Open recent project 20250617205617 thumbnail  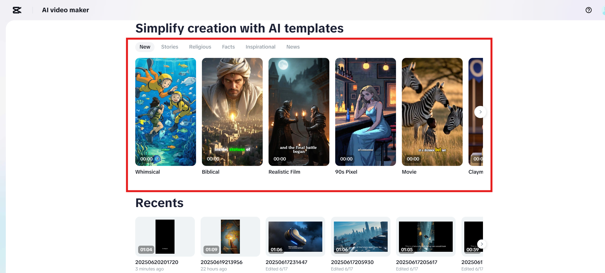[426, 237]
